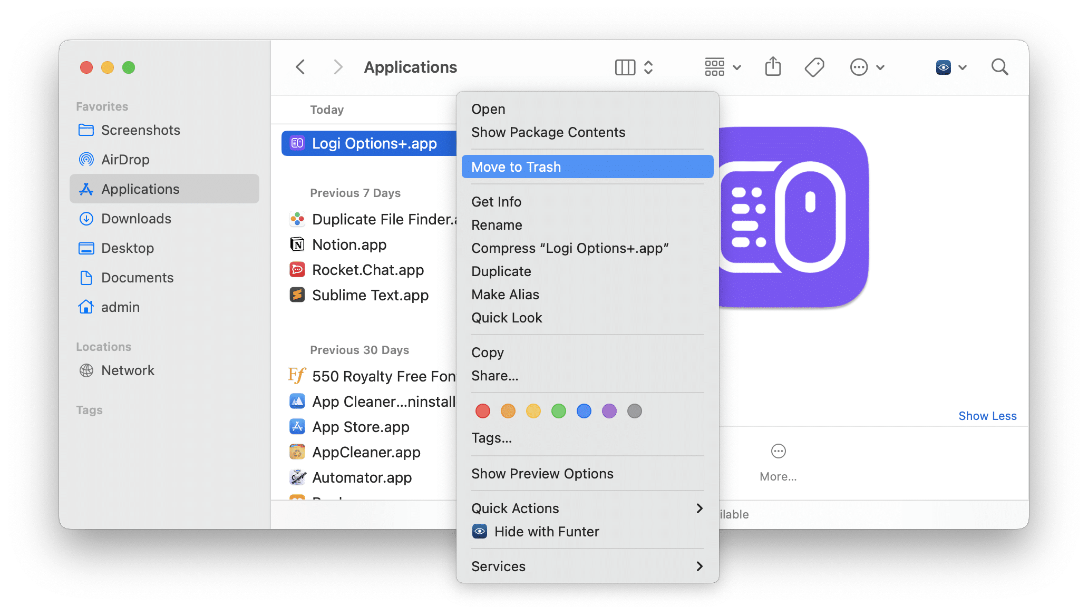Apply the purple tag color
Screen dimensions: 1088x607
pos(609,411)
